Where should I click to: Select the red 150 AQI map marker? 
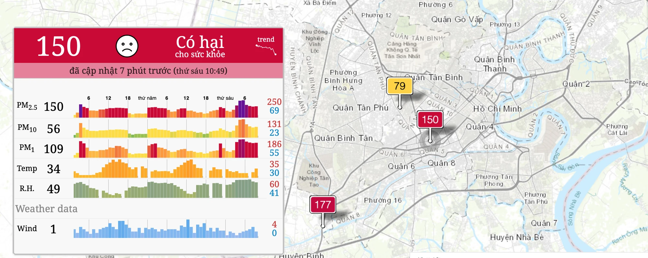pos(430,120)
